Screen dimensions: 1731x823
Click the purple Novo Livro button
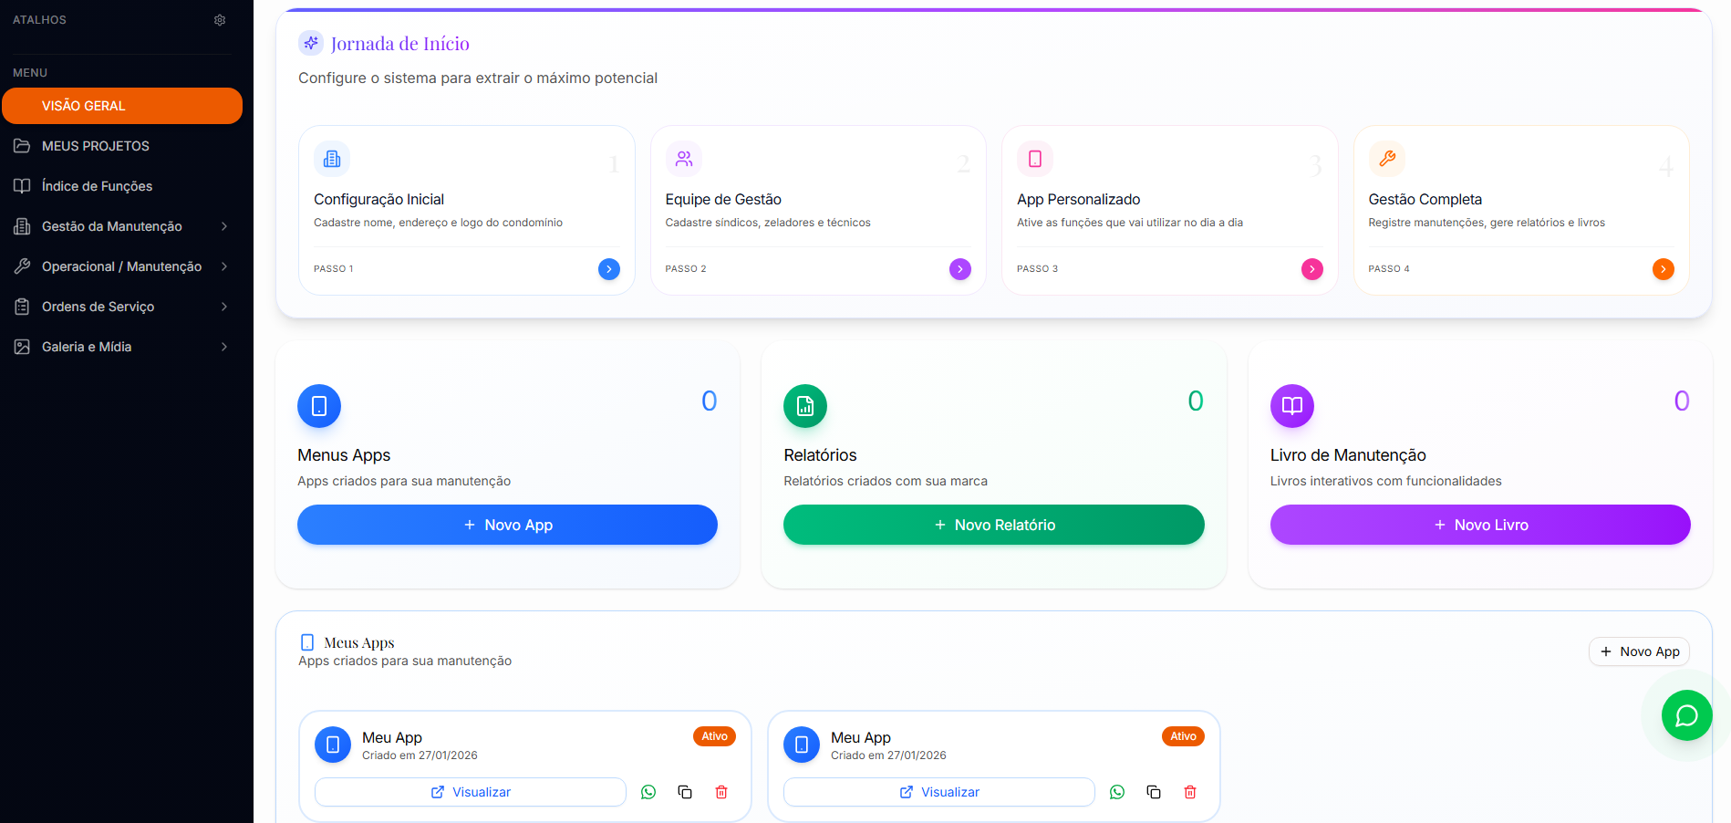click(1480, 525)
